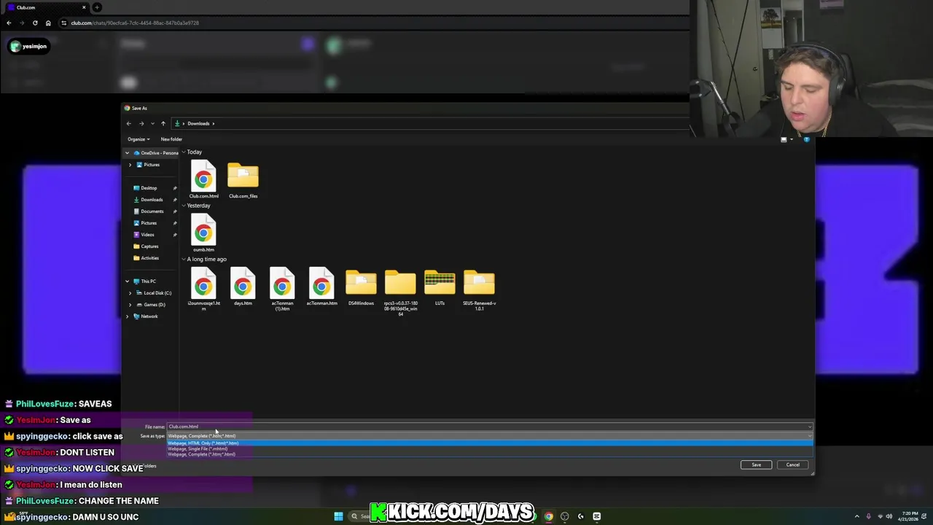
Task: Select the LUTs folder
Action: pos(440,287)
